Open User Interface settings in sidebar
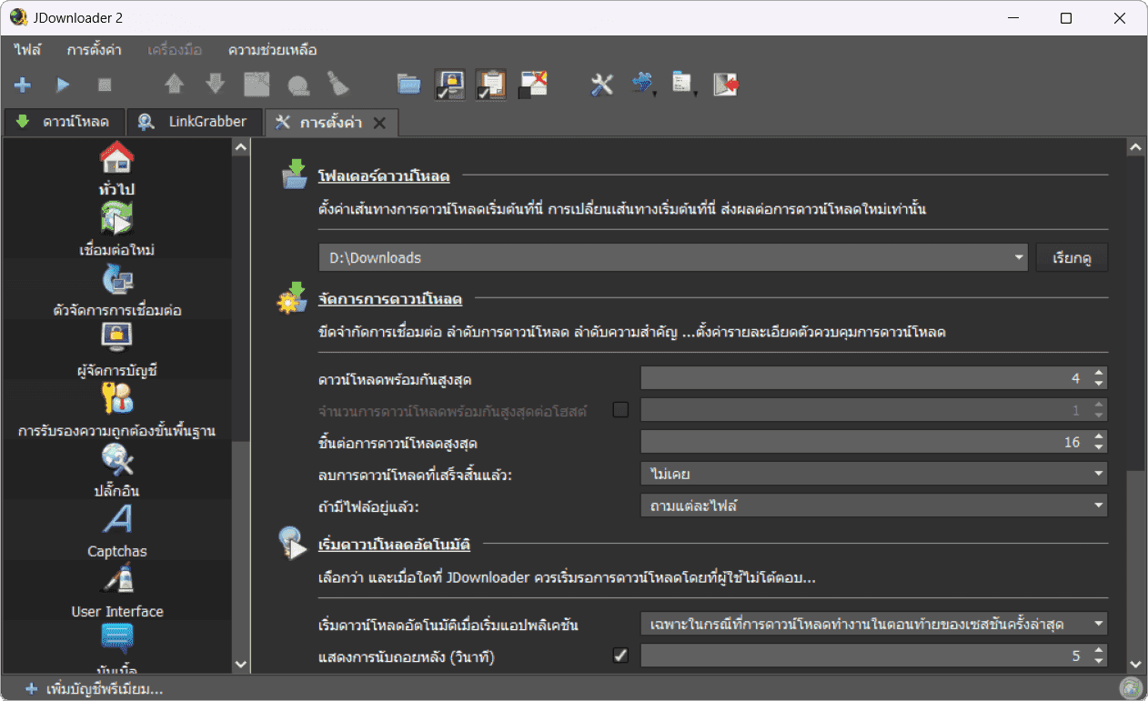This screenshot has width=1148, height=701. point(117,591)
